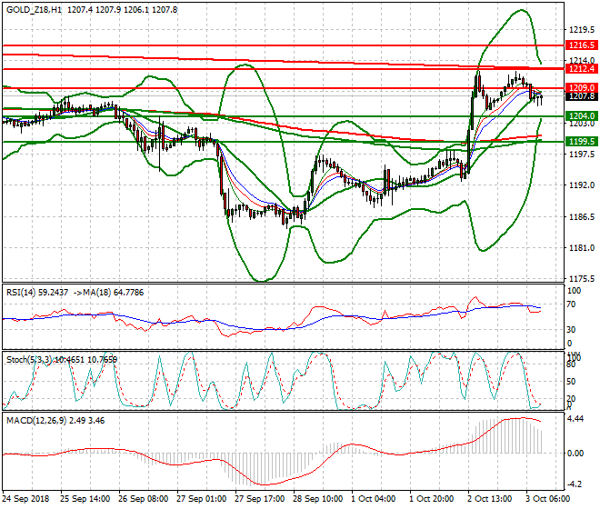Click the 1 Oct 20:00 time label
The width and height of the screenshot is (600, 509).
click(431, 499)
